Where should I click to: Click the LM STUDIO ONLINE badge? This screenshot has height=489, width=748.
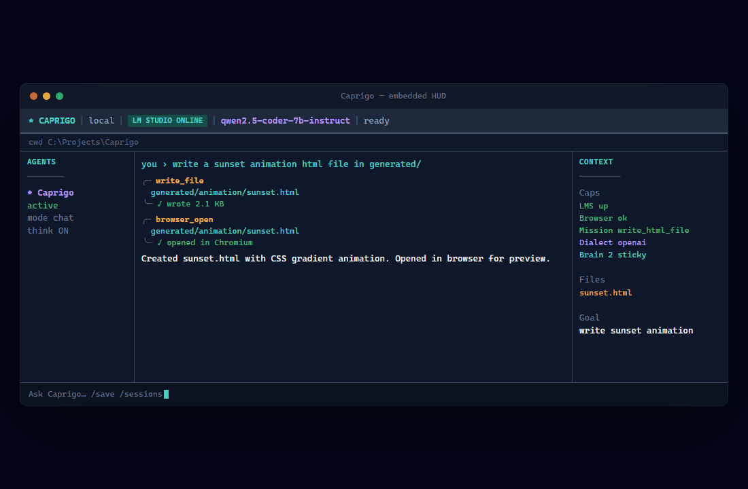167,121
